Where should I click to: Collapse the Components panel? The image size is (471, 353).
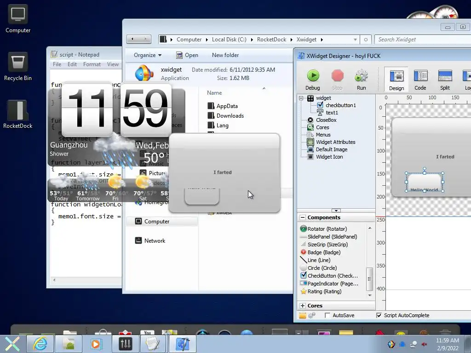(303, 217)
